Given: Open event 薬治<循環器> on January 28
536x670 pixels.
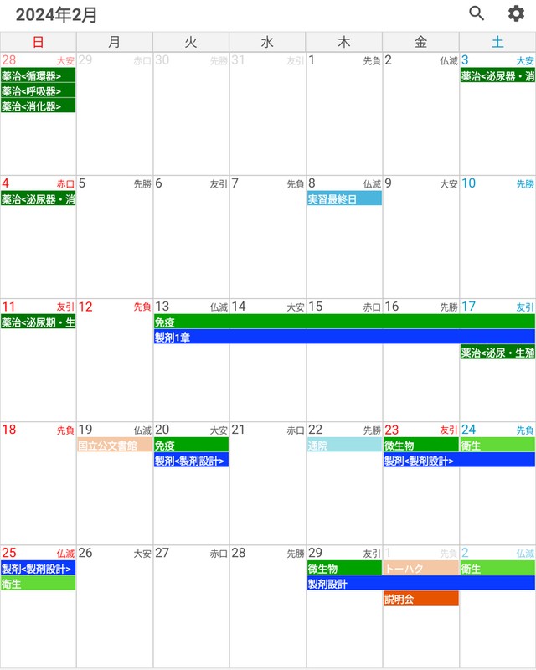Looking at the screenshot, I should [38, 75].
